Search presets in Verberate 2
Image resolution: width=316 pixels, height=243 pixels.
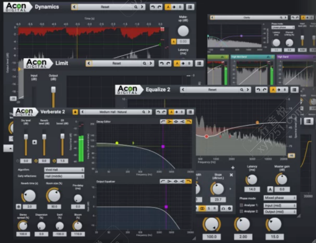click(144, 112)
